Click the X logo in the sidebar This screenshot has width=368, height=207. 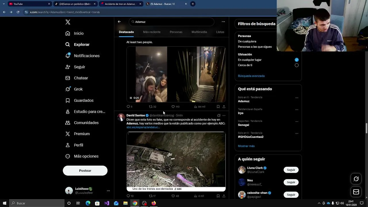(68, 22)
